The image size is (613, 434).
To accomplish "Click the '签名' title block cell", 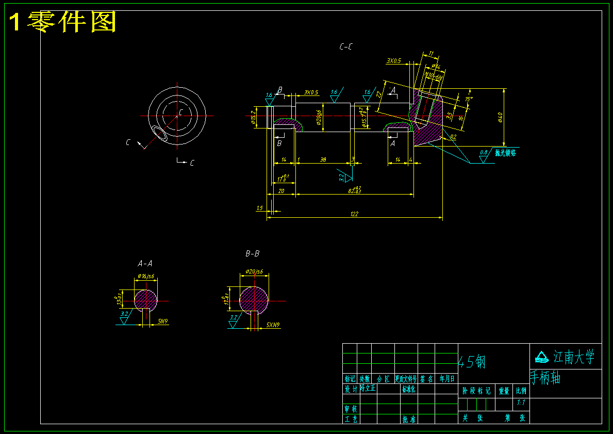I will 426,379.
